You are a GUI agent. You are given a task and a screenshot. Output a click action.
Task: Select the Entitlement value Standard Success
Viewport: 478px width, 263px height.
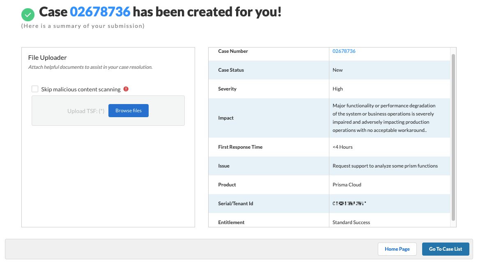tap(351, 222)
